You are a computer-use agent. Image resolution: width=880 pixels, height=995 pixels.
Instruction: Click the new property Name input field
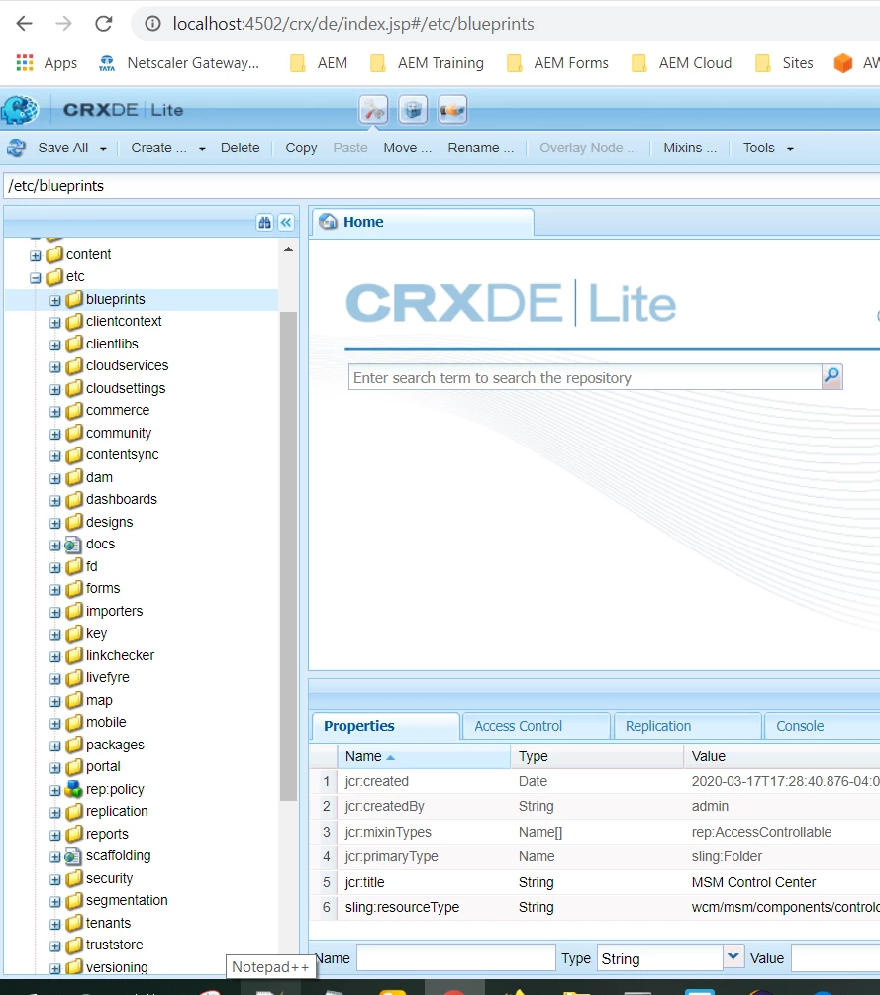click(455, 958)
